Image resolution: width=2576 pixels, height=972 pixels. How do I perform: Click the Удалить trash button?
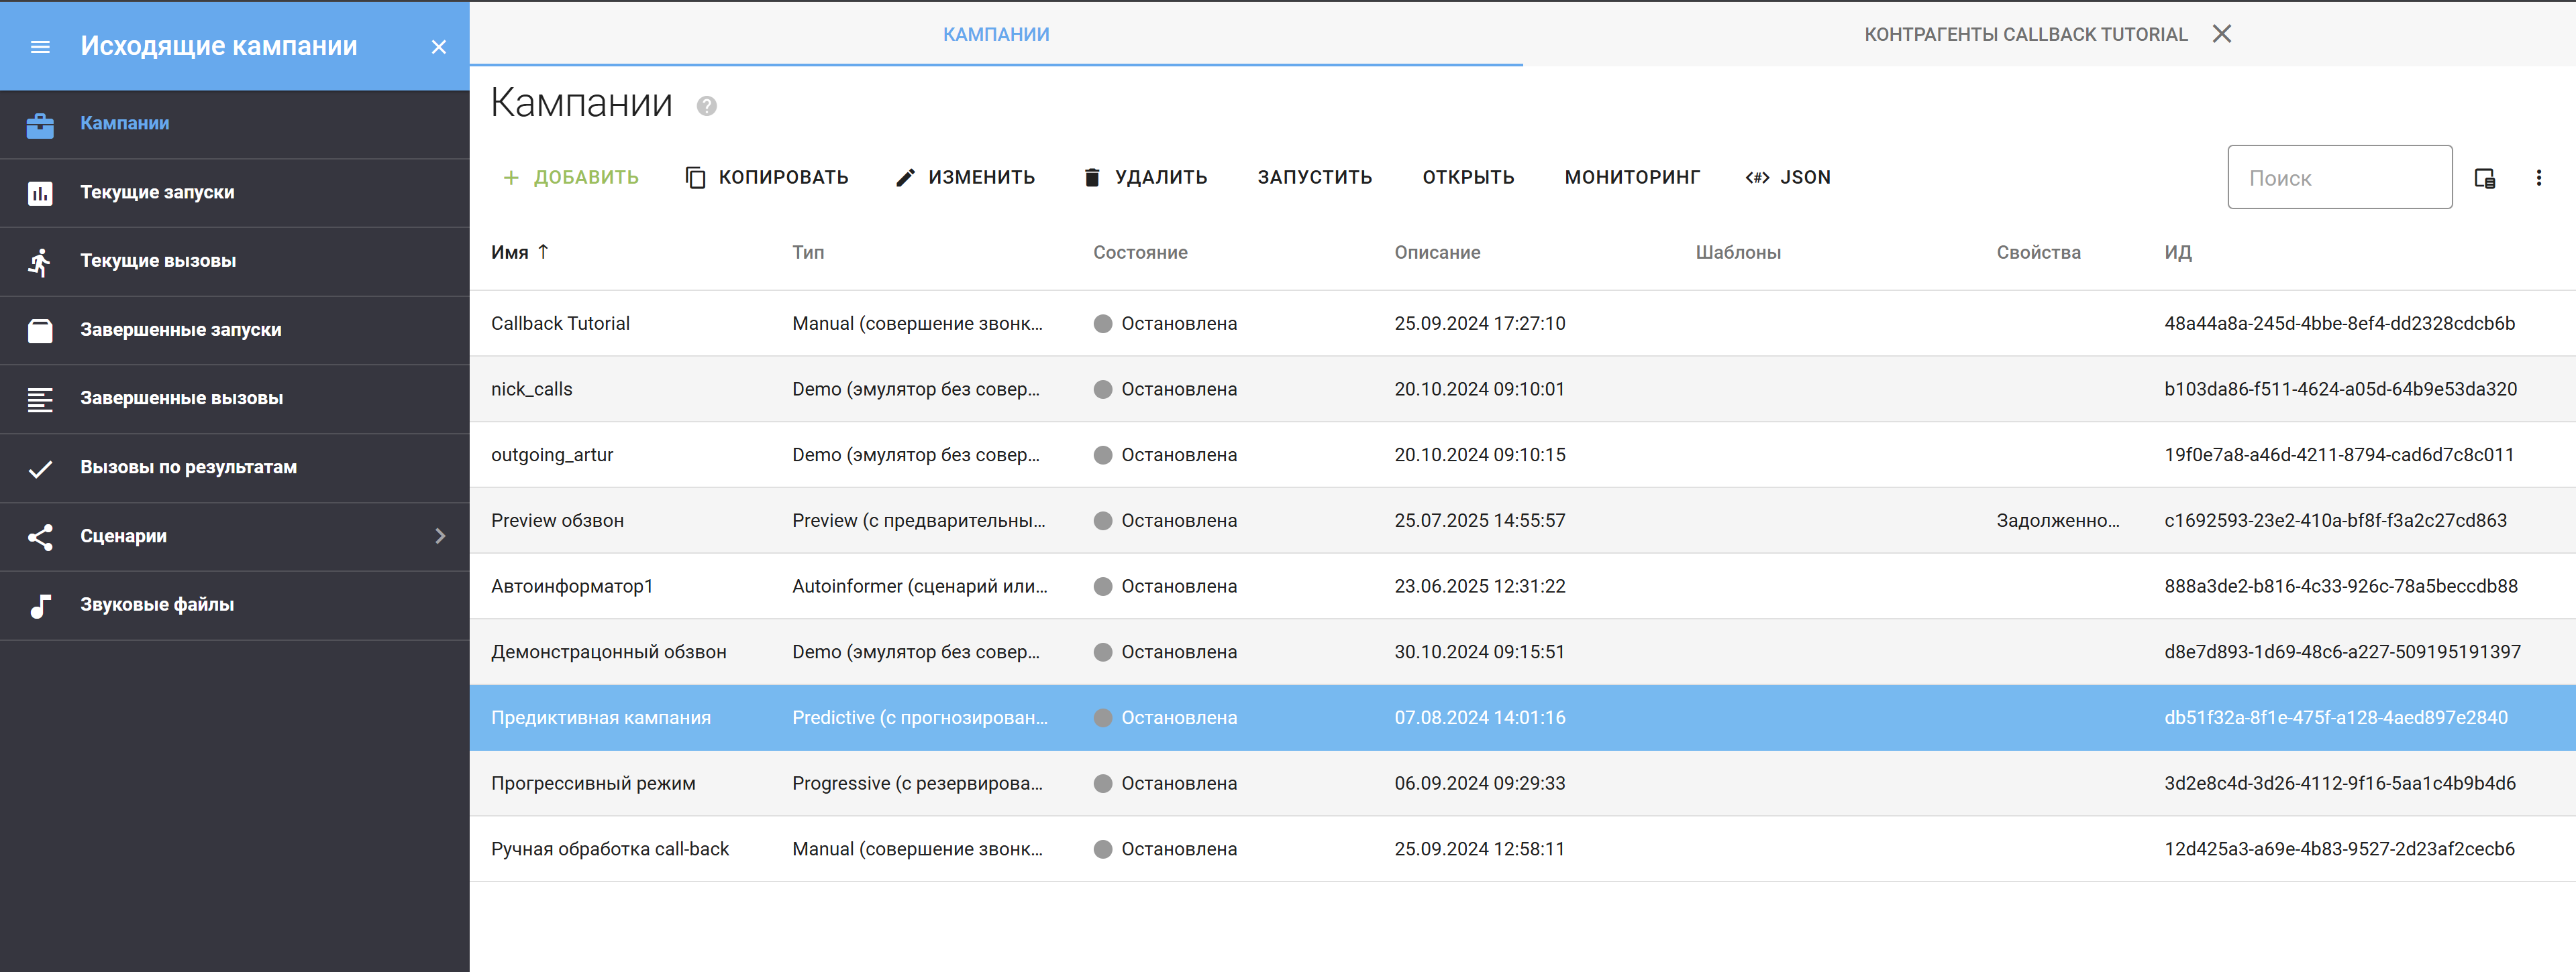coord(1145,178)
